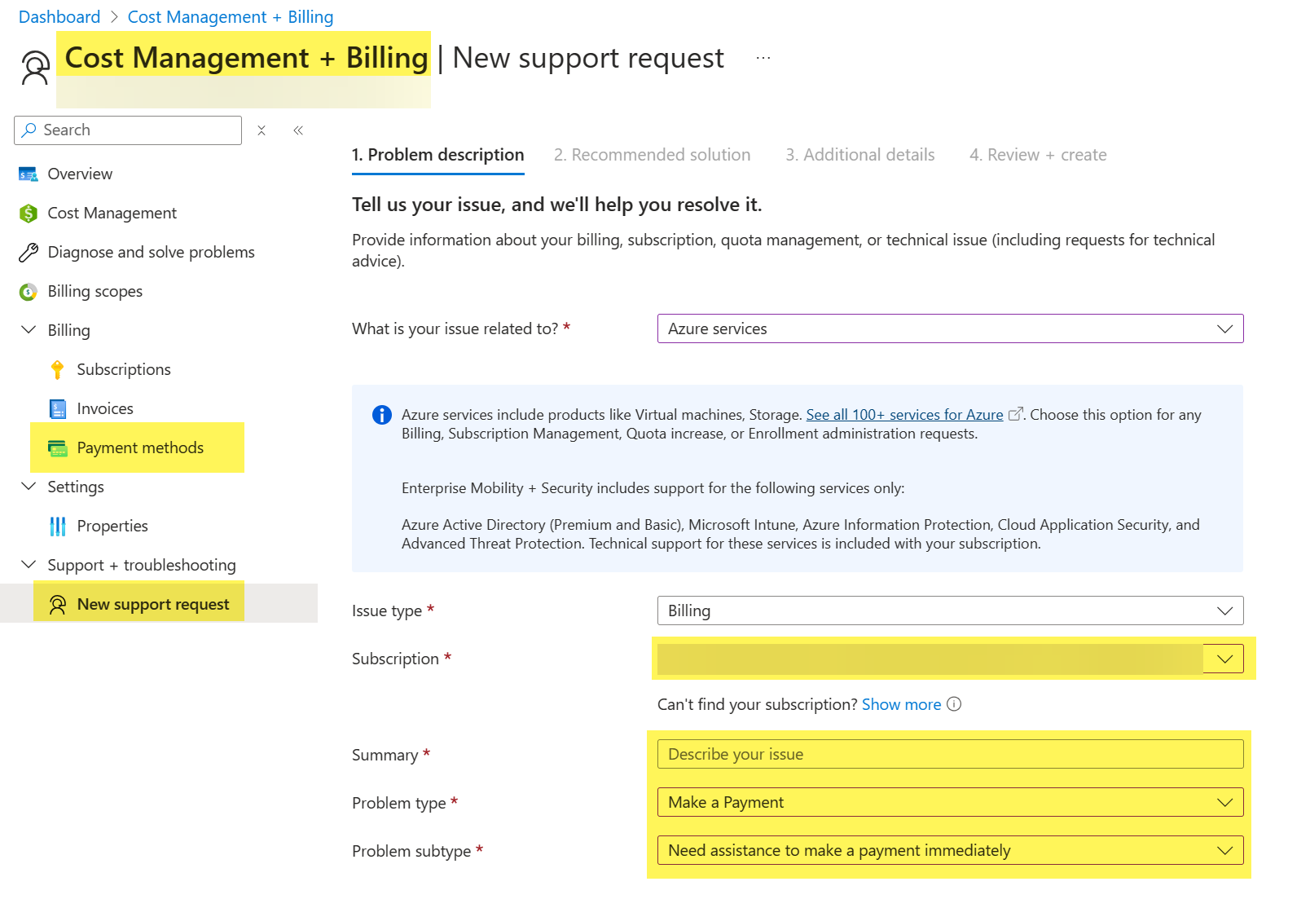Open the Issue type Billing dropdown

(950, 610)
